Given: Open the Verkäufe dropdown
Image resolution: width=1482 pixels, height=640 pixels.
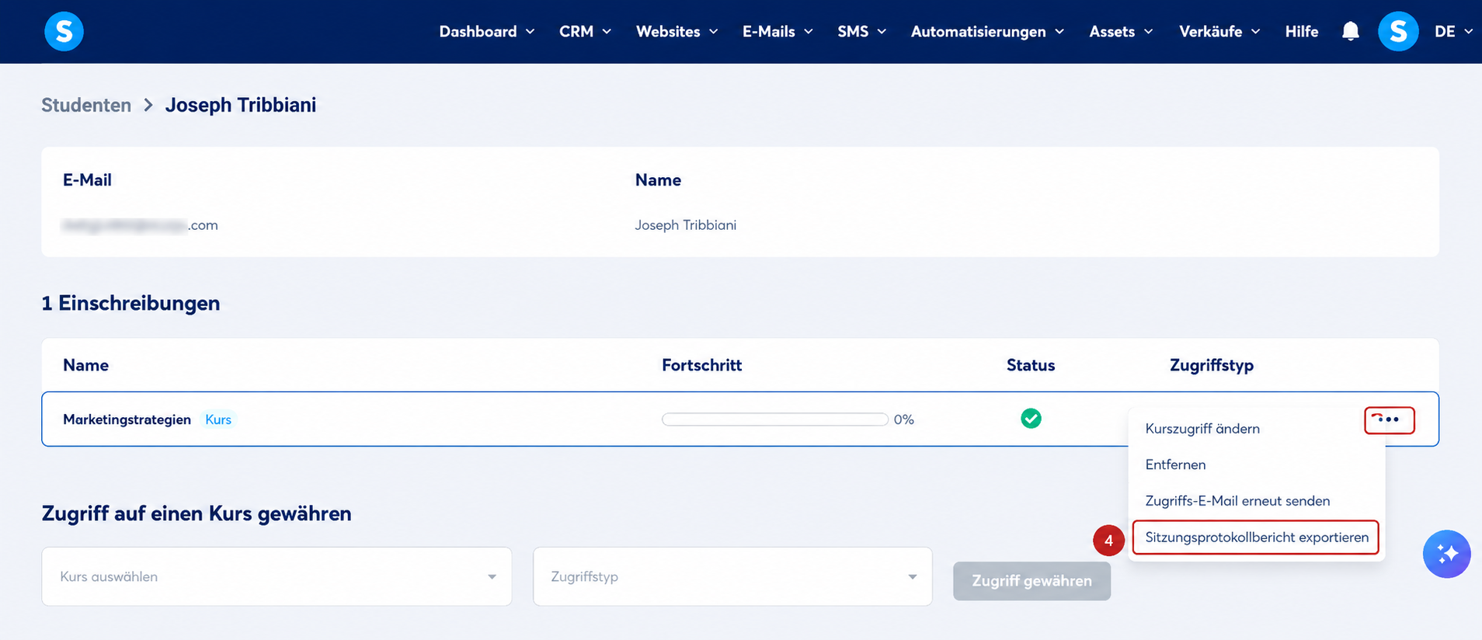Looking at the screenshot, I should tap(1219, 32).
